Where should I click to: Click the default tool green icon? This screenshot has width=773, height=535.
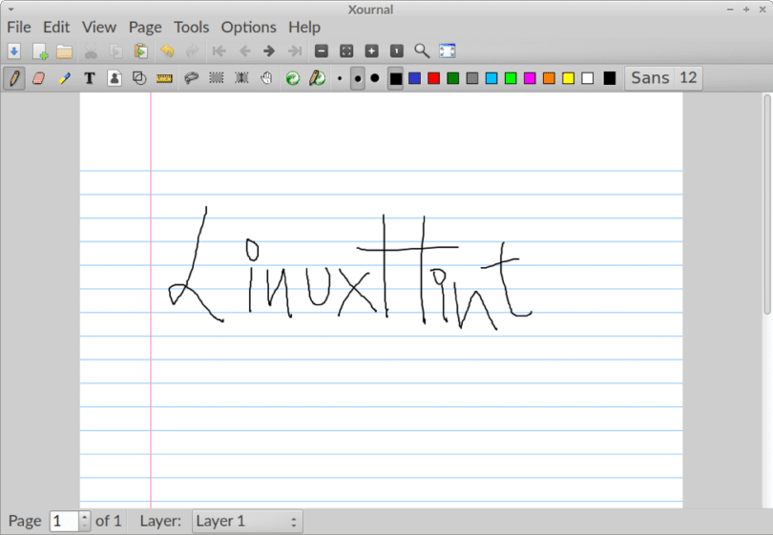293,78
